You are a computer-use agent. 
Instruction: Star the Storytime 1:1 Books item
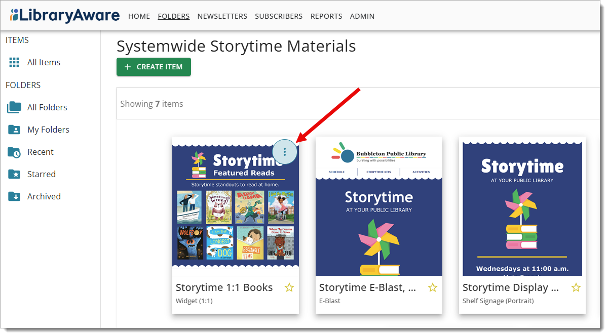click(289, 287)
